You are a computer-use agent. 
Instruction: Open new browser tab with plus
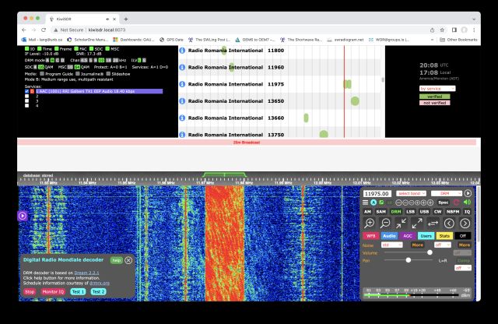tap(126, 19)
